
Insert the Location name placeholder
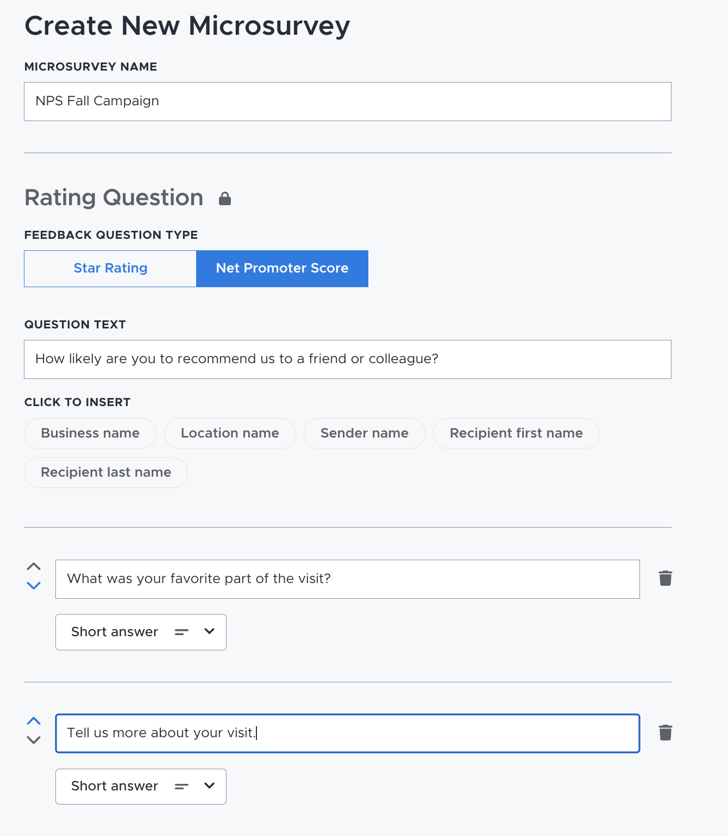(230, 433)
